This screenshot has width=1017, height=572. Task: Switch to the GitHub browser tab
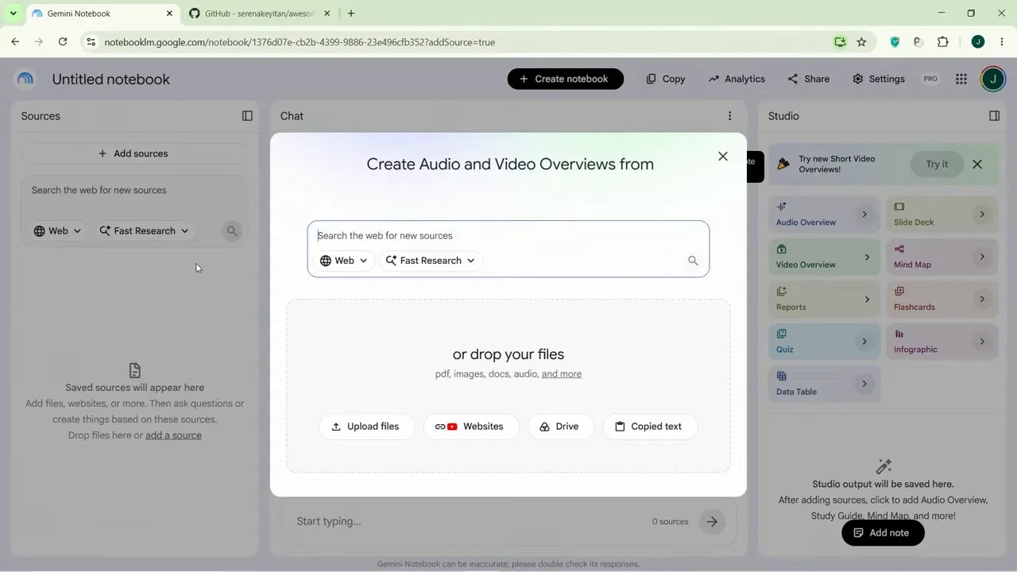(x=259, y=14)
